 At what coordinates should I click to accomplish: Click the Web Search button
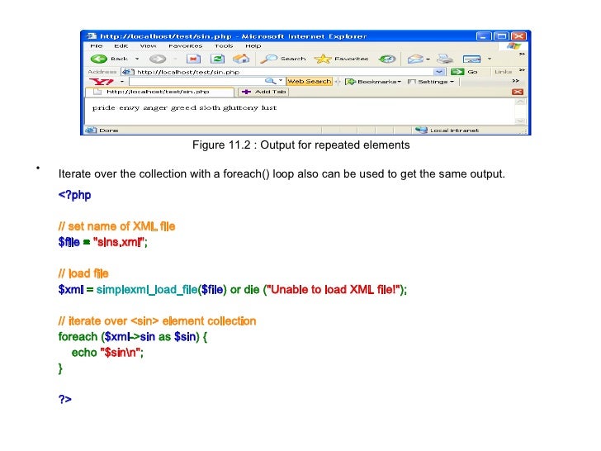coord(309,81)
